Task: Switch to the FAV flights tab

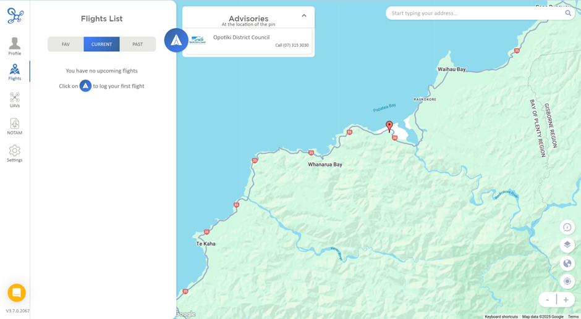Action: (66, 44)
